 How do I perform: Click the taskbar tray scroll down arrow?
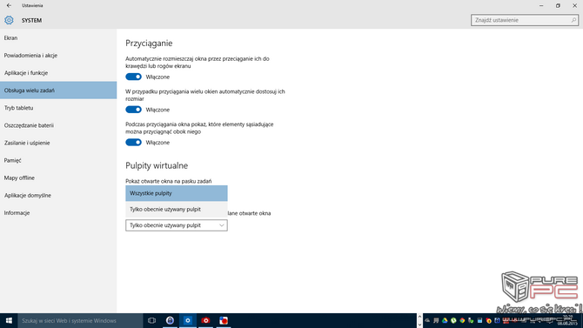419,324
